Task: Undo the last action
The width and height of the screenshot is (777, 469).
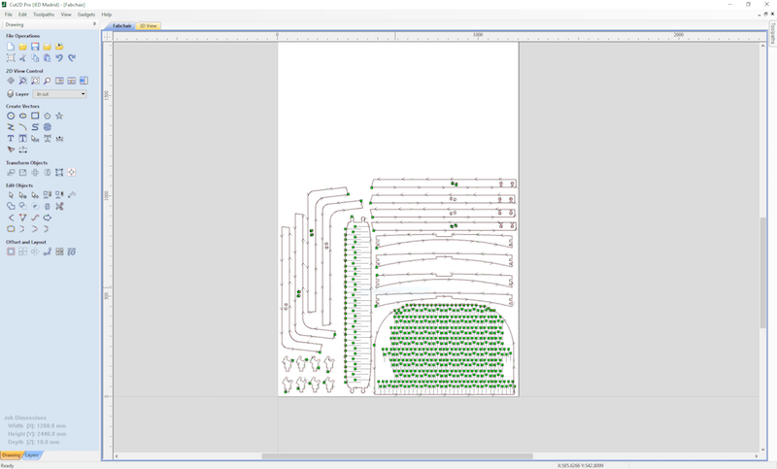Action: pos(59,58)
